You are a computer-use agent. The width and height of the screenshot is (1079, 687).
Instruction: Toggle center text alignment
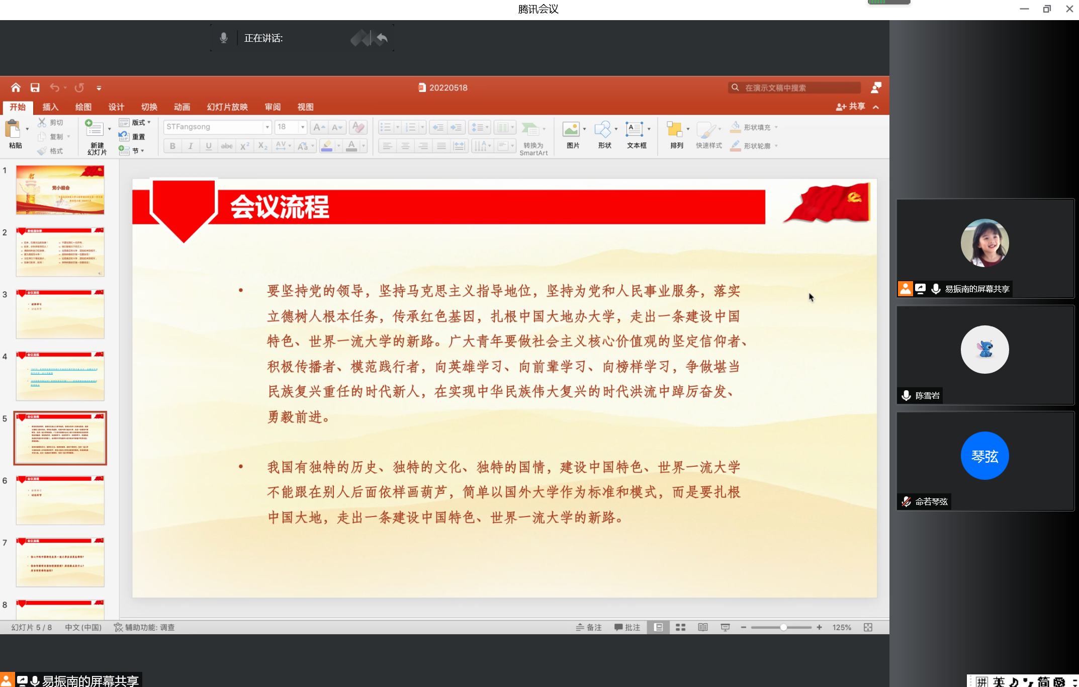405,146
